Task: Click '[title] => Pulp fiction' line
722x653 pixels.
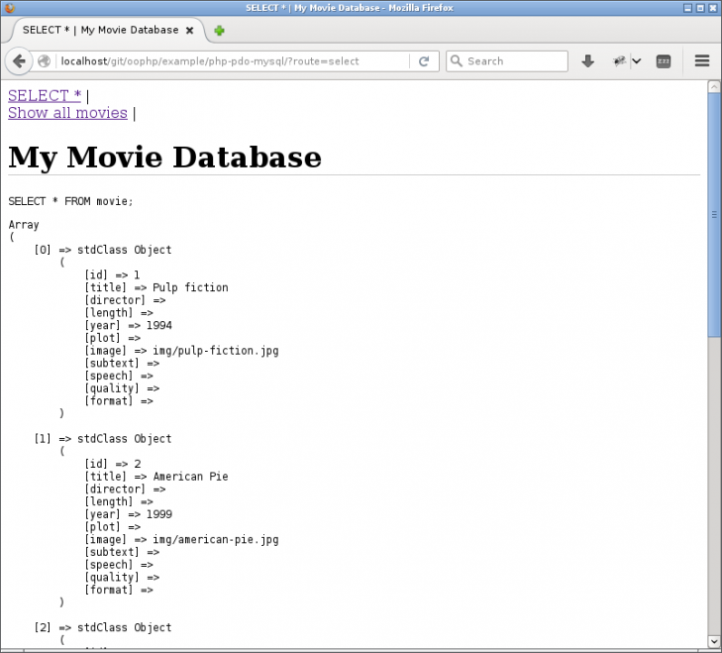Action: tap(156, 287)
